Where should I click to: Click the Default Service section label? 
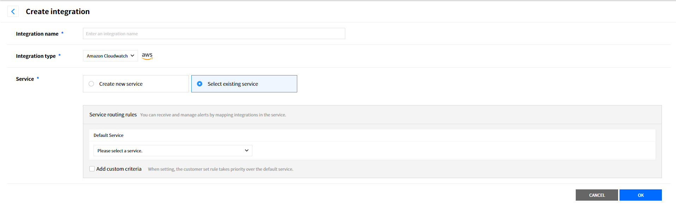[108, 135]
